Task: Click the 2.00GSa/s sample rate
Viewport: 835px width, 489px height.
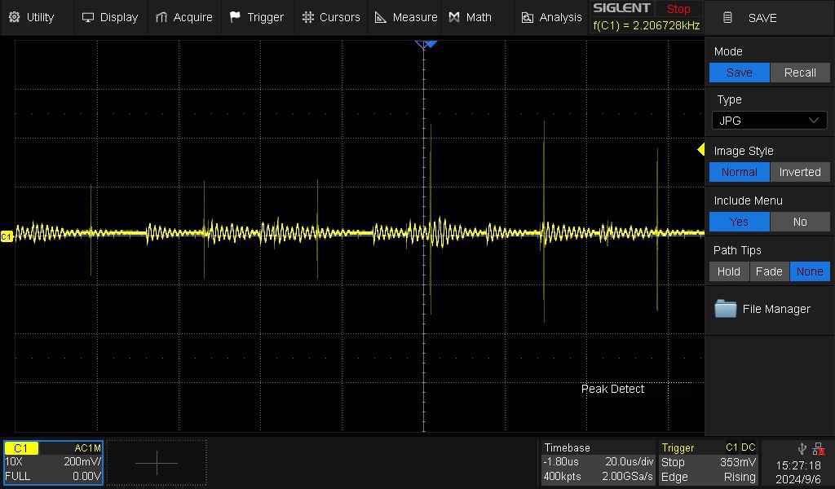Action: click(627, 476)
